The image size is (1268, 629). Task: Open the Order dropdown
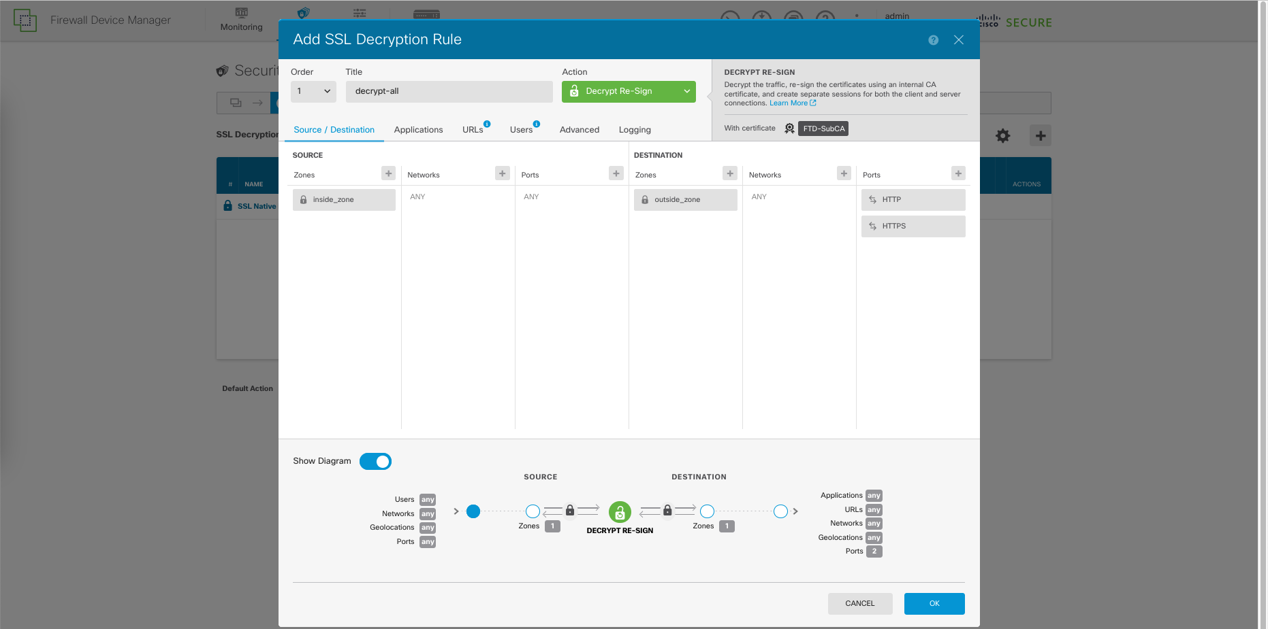coord(313,91)
